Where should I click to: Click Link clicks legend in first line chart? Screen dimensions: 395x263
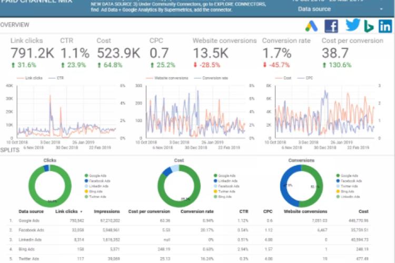point(29,78)
